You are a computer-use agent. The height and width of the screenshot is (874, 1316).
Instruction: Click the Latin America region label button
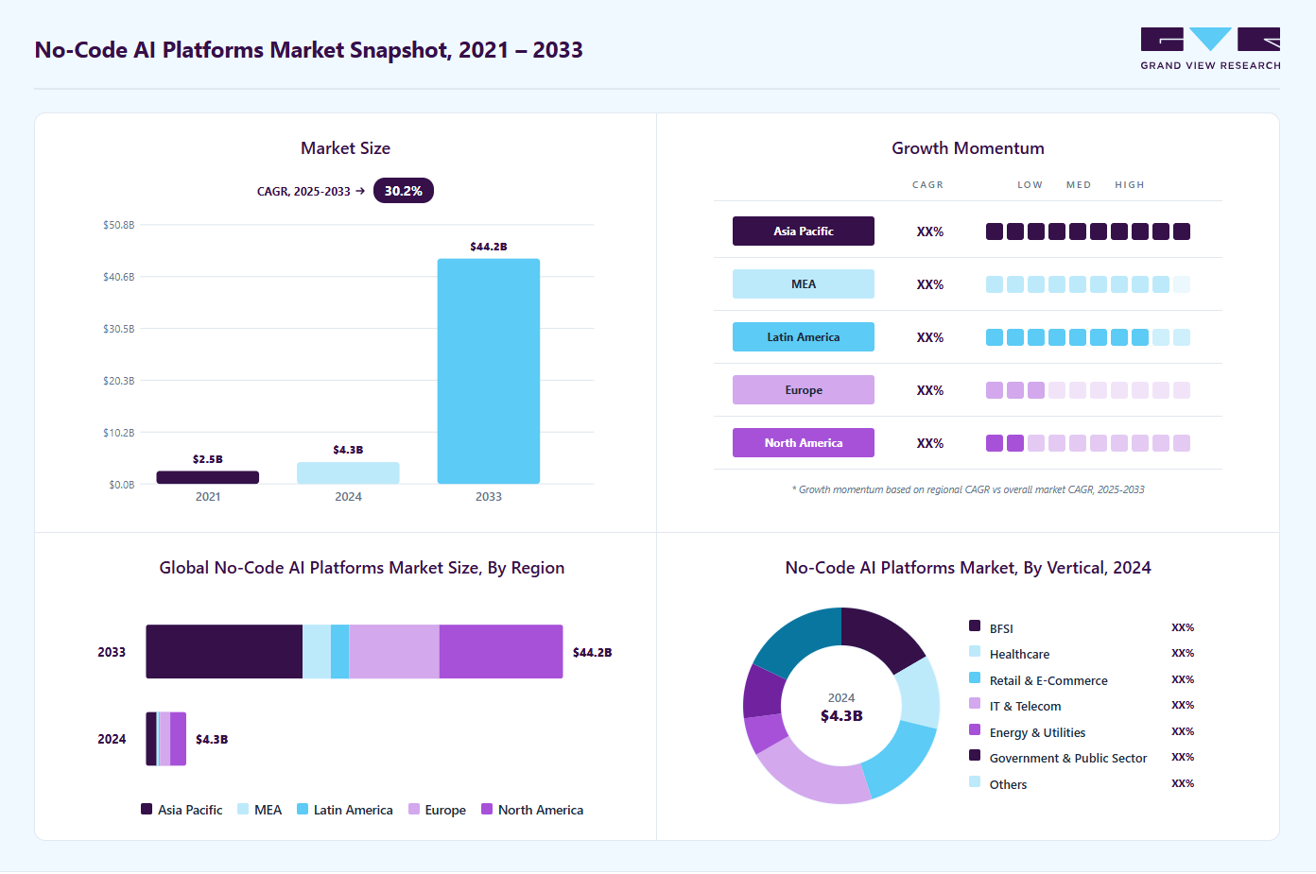coord(804,337)
